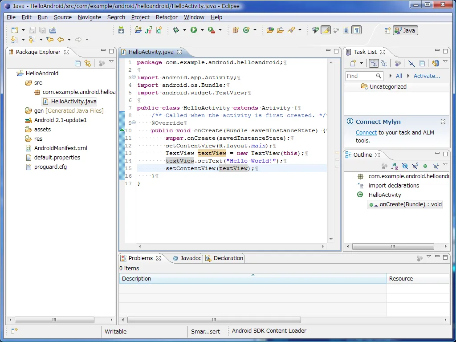
Task: Click the Search flashlight icon
Action: click(x=291, y=30)
